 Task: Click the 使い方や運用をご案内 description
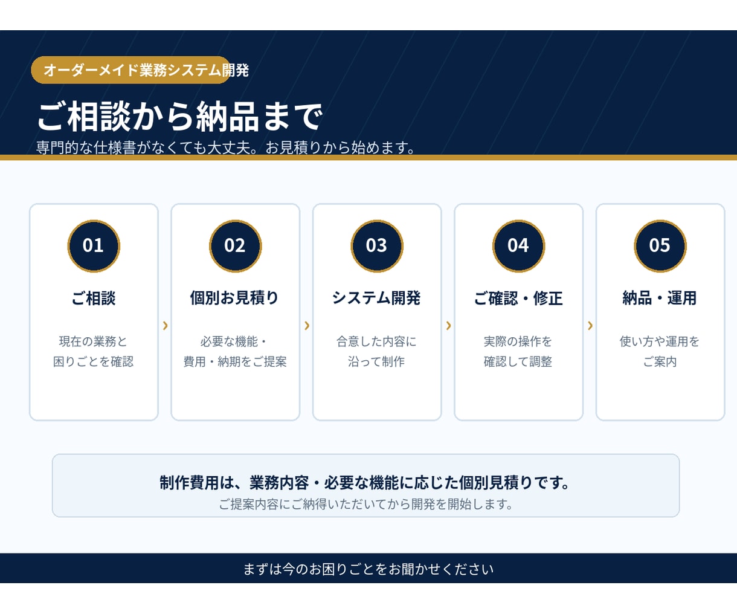pyautogui.click(x=660, y=352)
